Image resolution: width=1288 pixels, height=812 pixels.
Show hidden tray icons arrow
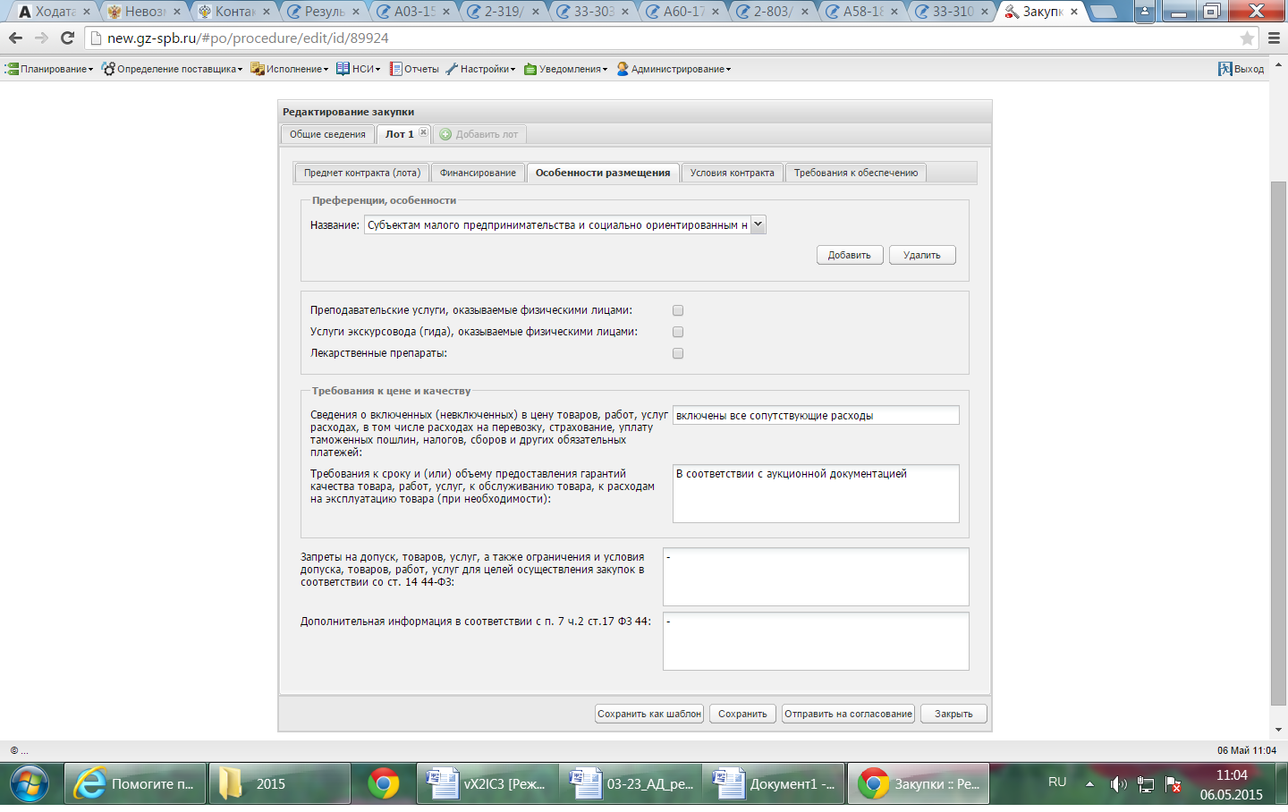click(x=1089, y=784)
